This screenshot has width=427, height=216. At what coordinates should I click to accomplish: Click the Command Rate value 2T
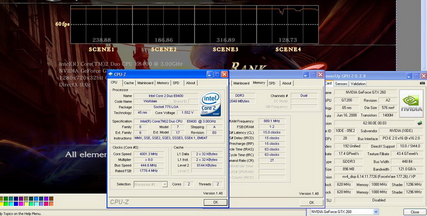click(272, 161)
